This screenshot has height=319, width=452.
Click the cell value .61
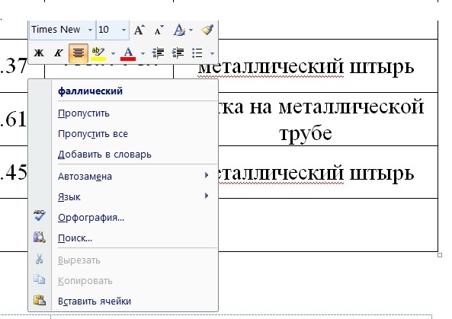[x=13, y=120]
